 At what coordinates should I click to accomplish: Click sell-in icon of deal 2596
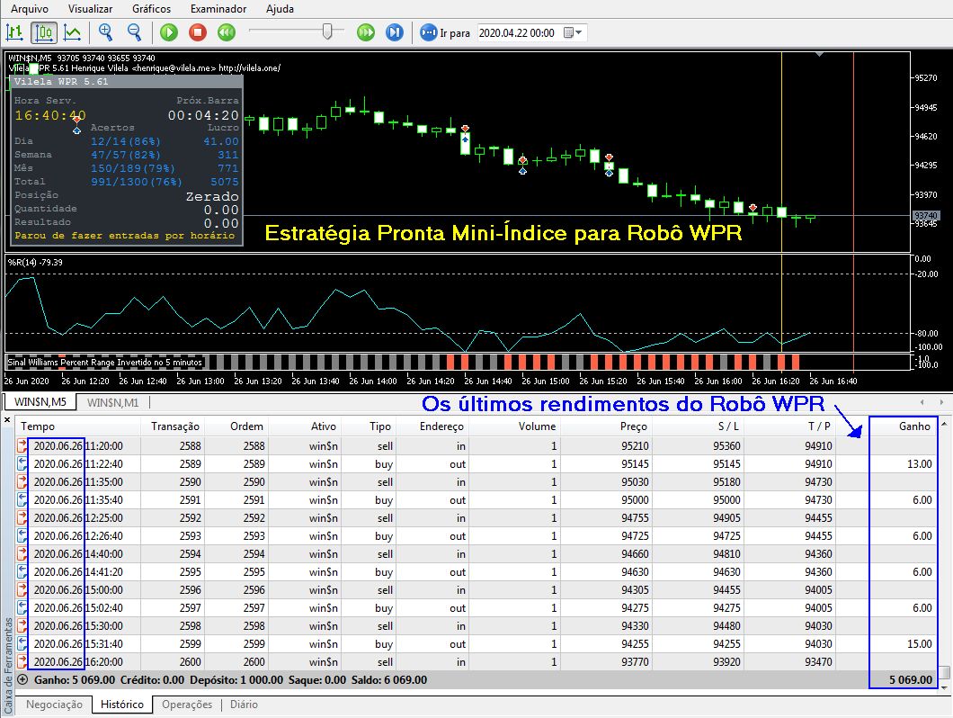pos(22,589)
